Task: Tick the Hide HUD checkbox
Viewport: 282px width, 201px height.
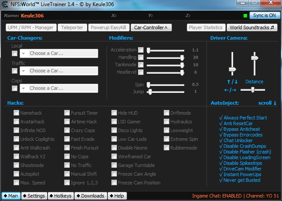Action: [114, 113]
